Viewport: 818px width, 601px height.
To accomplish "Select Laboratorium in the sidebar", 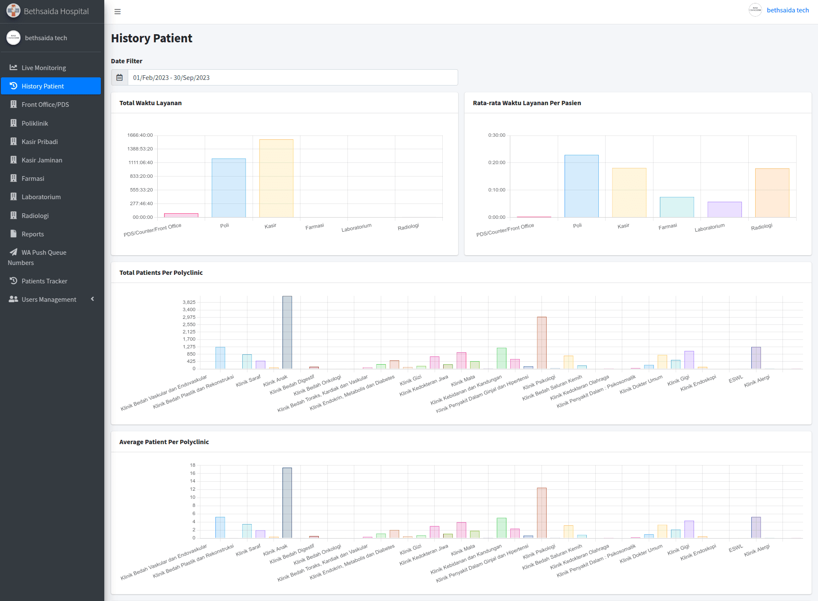I will click(x=41, y=197).
